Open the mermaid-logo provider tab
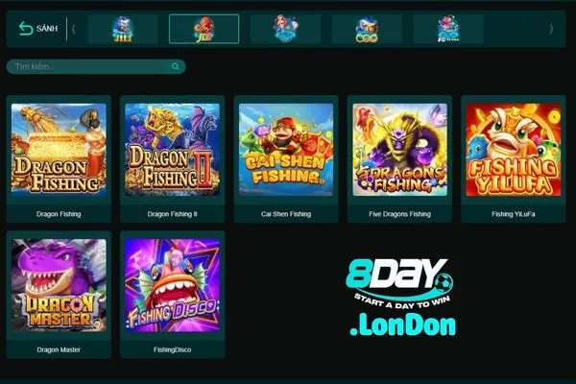The height and width of the screenshot is (384, 576). pos(285,29)
